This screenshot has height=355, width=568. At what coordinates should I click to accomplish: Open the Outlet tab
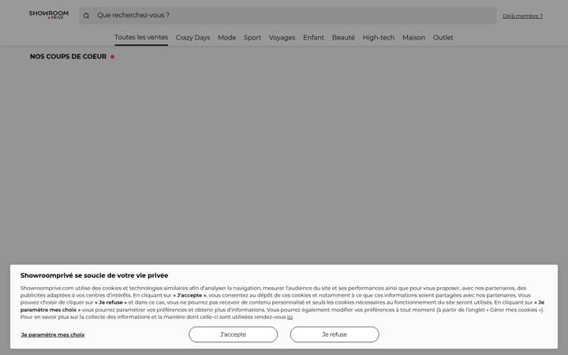pos(443,38)
